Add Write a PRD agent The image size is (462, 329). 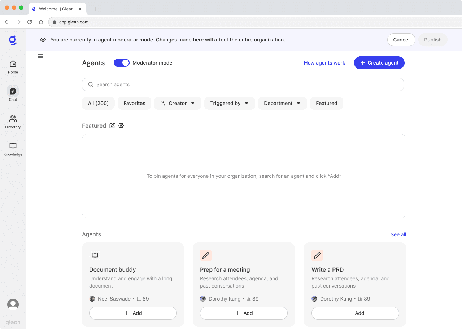355,313
